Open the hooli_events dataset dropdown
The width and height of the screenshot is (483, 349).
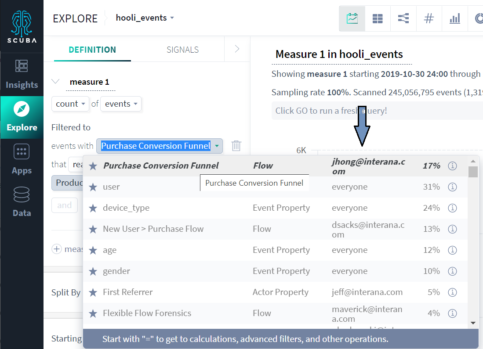point(145,18)
